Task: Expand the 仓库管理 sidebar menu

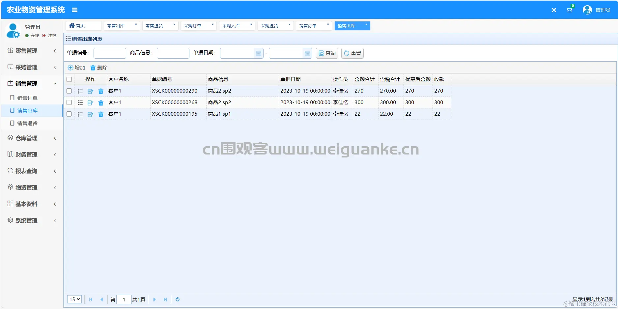Action: 32,138
